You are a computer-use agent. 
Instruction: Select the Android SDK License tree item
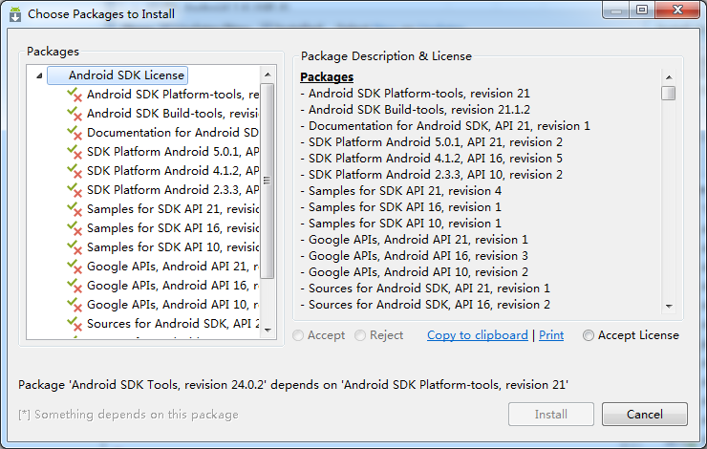pos(118,75)
